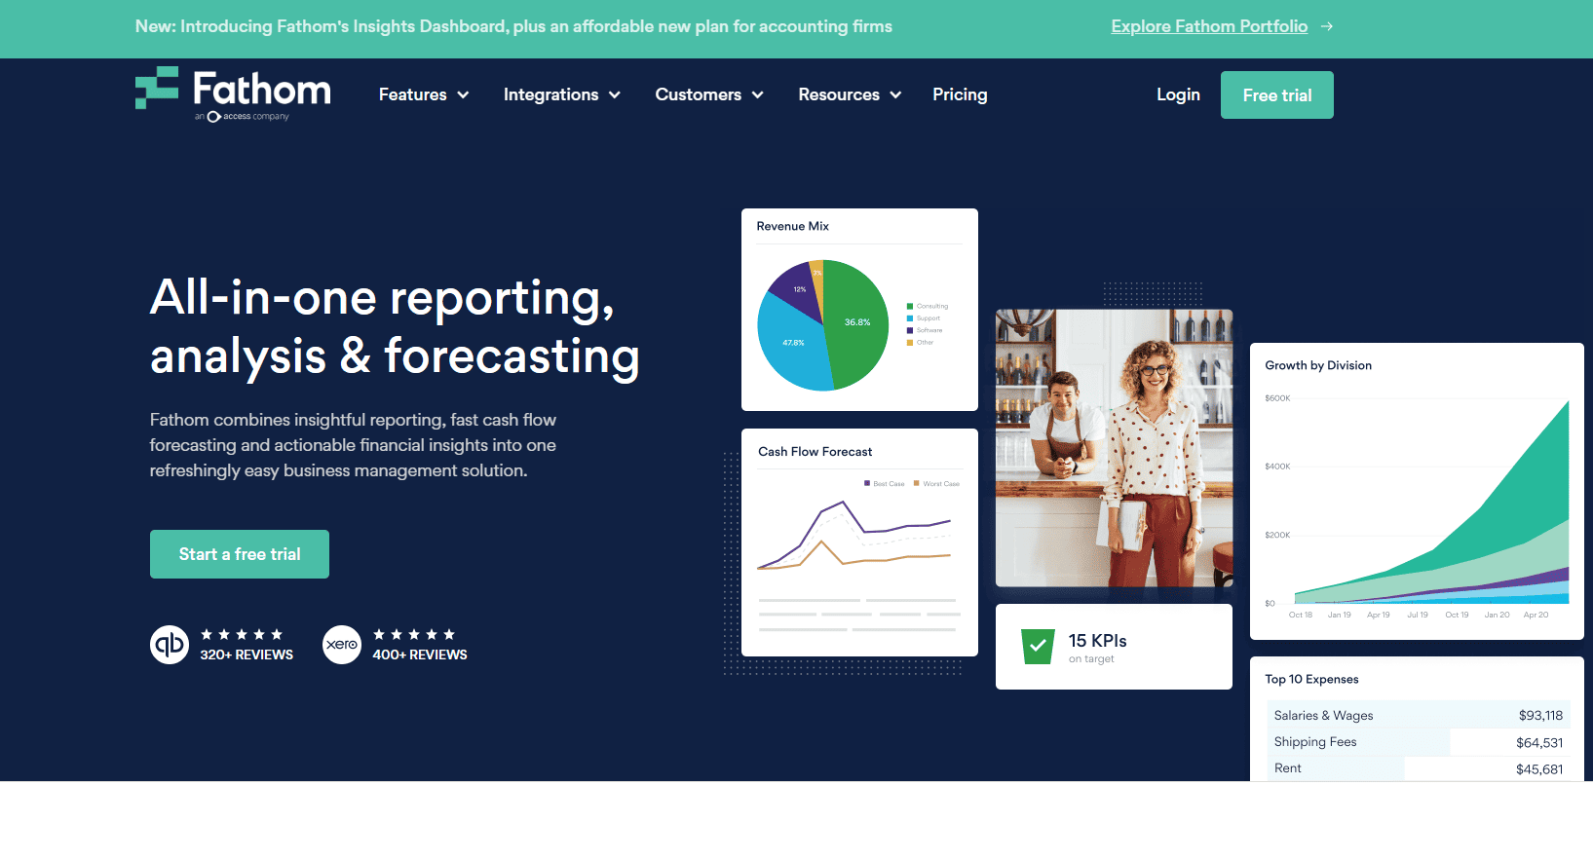Go to the Pricing page
The image size is (1593, 860).
click(x=960, y=94)
